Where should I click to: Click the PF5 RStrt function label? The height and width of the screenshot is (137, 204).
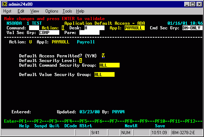point(86,126)
